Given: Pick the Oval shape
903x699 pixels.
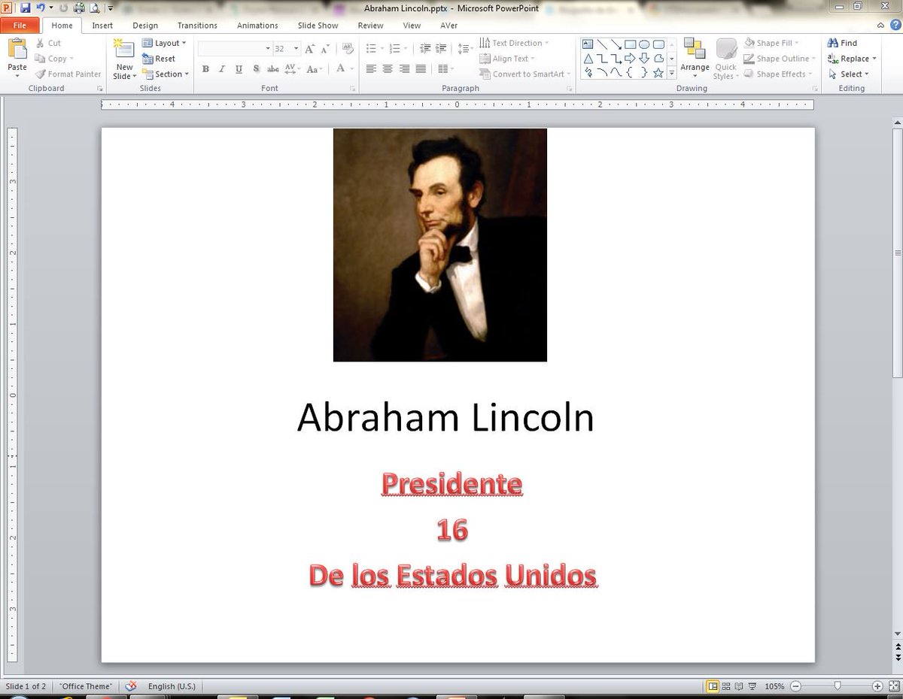Looking at the screenshot, I should click(x=645, y=44).
